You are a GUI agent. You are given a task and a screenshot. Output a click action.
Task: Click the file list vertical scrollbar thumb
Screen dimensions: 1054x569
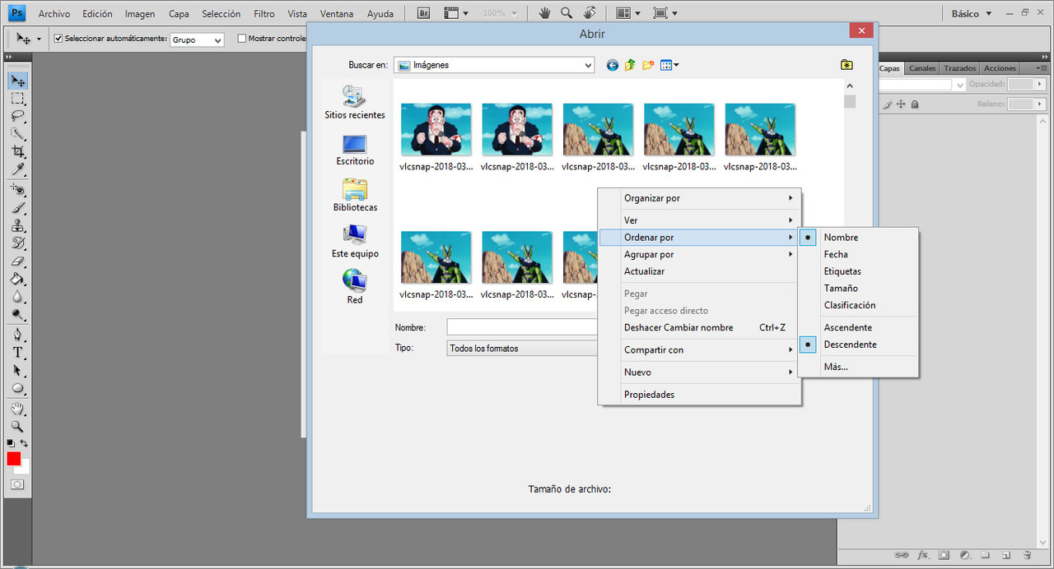point(850,101)
